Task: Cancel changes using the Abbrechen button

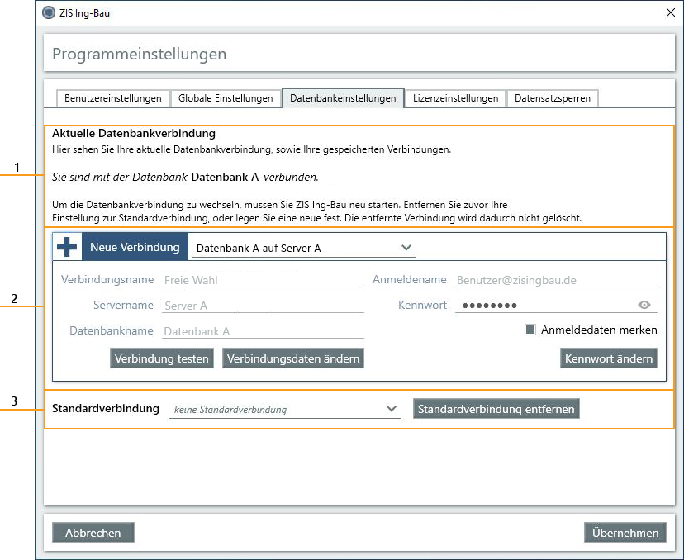Action: coord(93,532)
